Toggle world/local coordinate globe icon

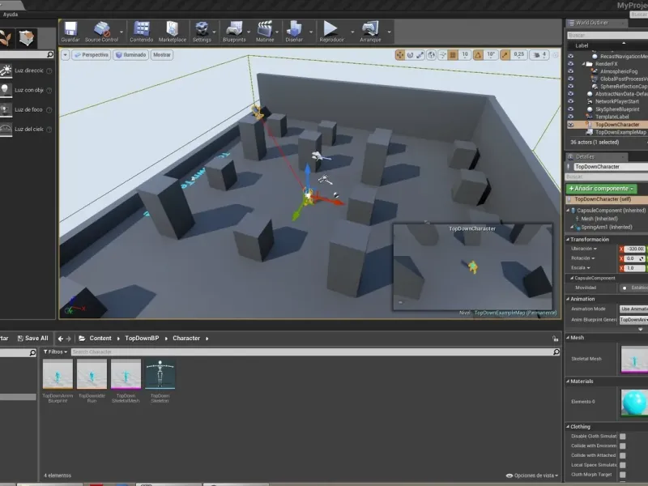(431, 54)
